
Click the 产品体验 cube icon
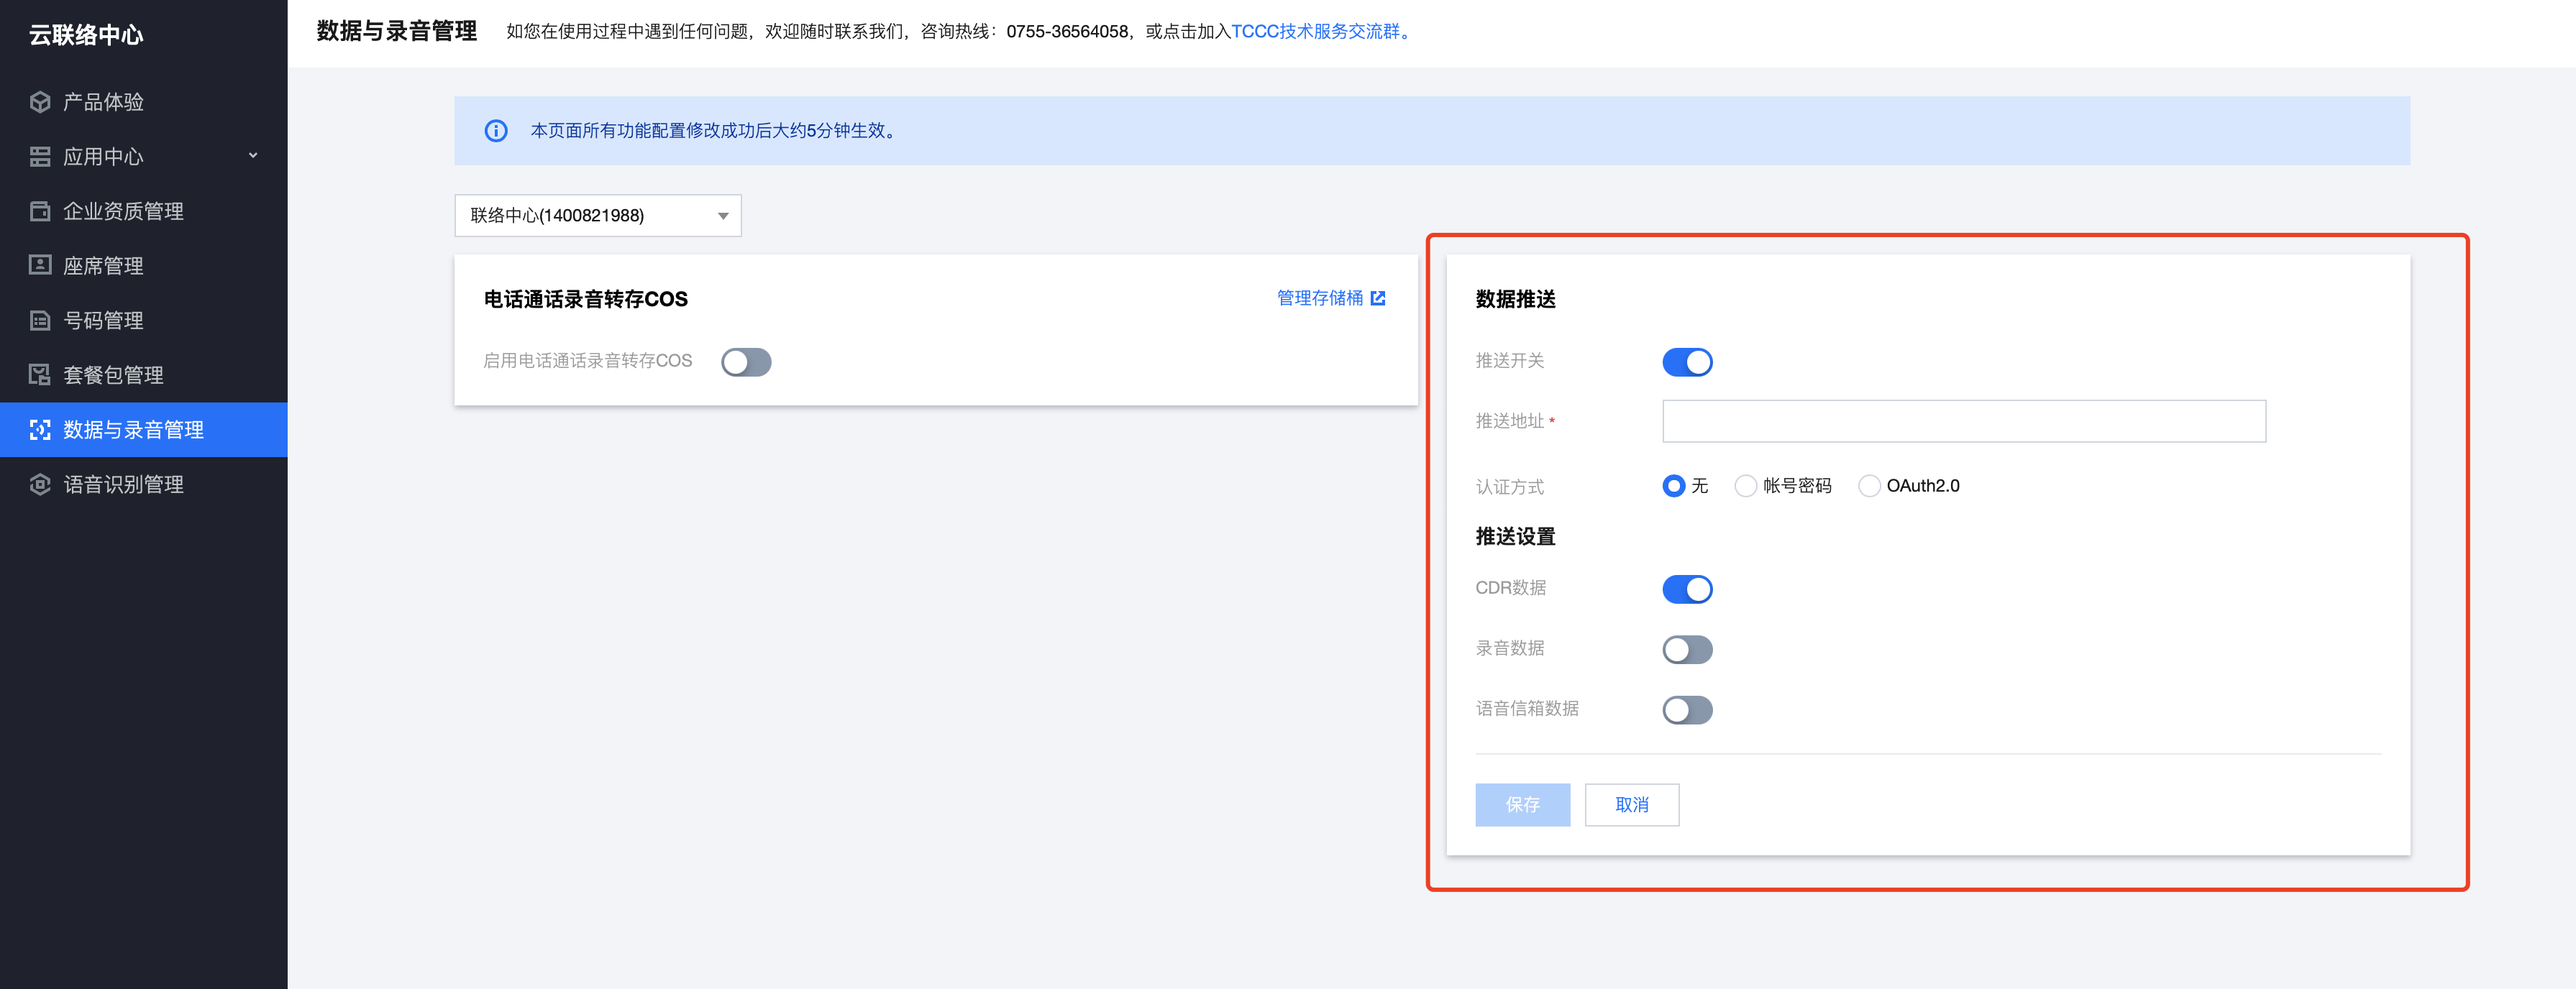tap(40, 102)
